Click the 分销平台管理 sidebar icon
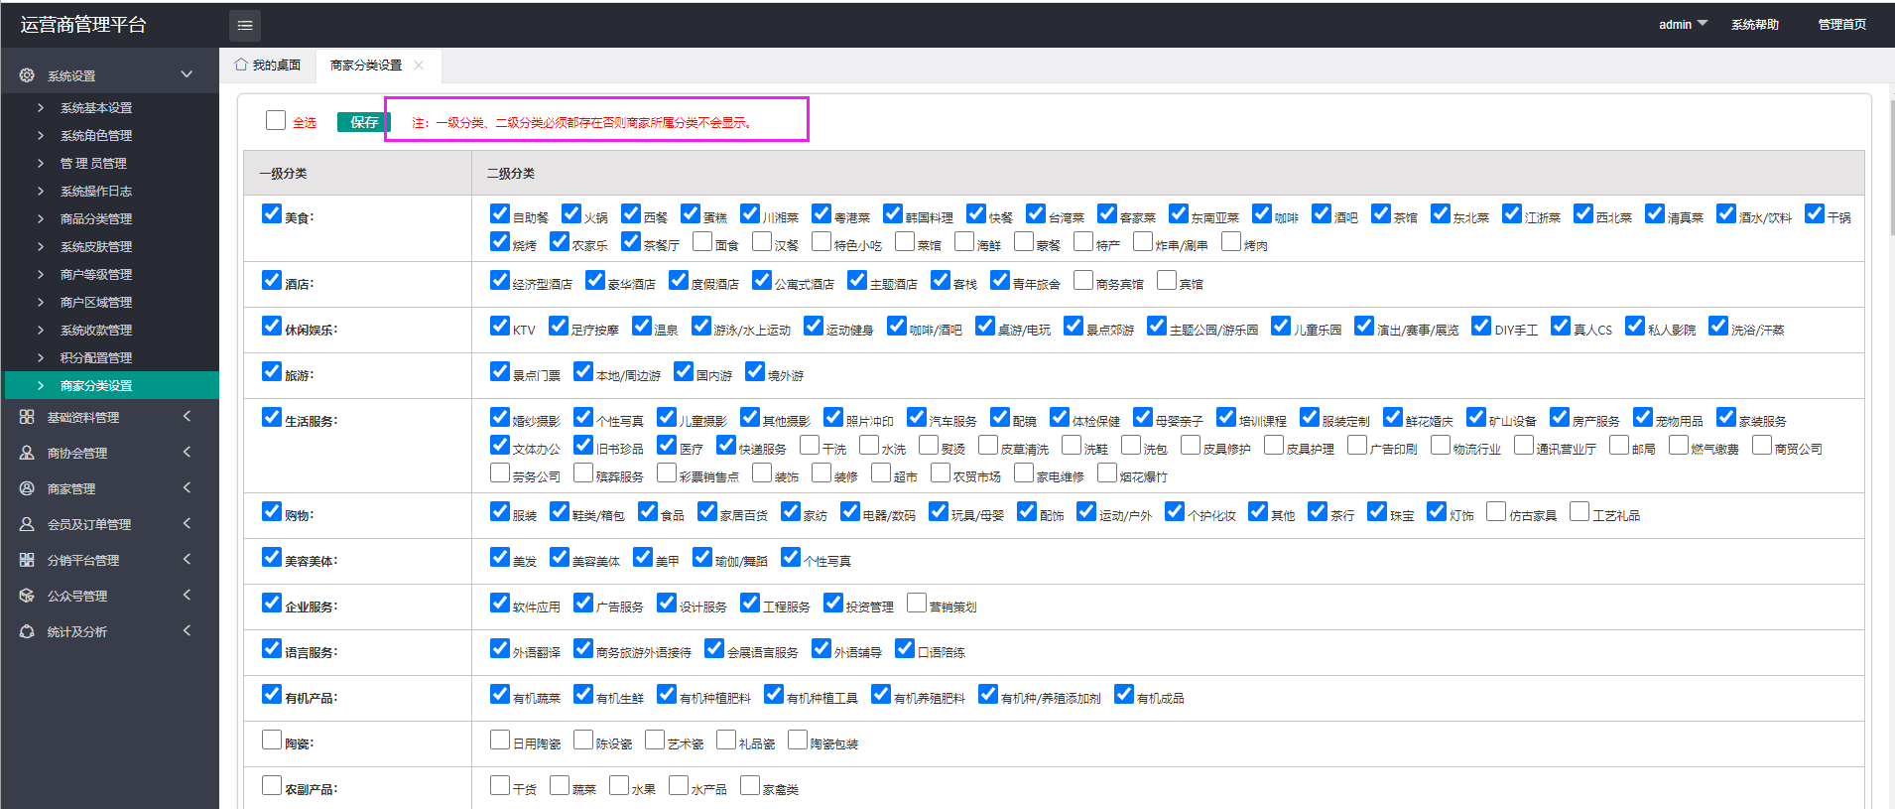This screenshot has height=809, width=1895. click(27, 560)
